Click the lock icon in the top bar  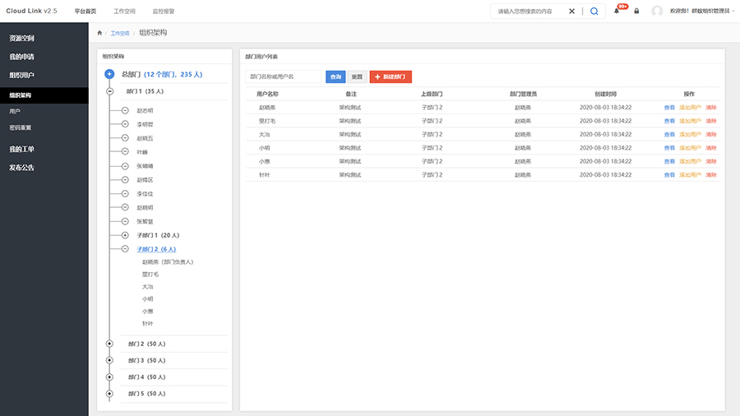tap(636, 11)
